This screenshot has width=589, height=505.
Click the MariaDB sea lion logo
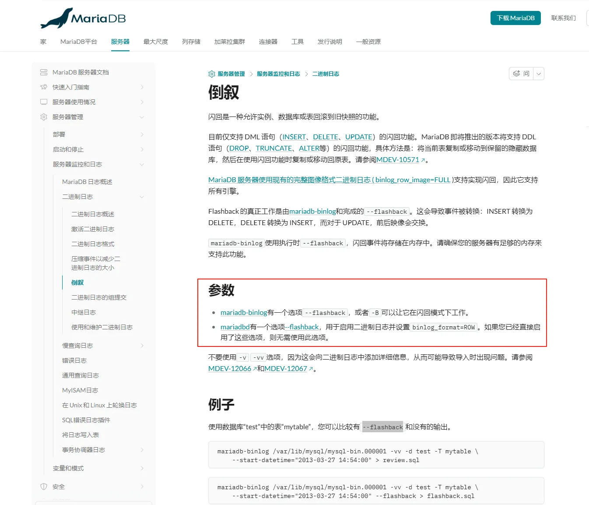pyautogui.click(x=83, y=18)
